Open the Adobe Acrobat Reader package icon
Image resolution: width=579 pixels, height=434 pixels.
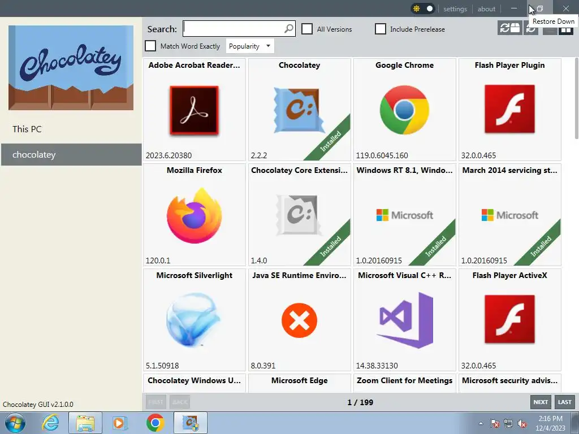pyautogui.click(x=195, y=110)
